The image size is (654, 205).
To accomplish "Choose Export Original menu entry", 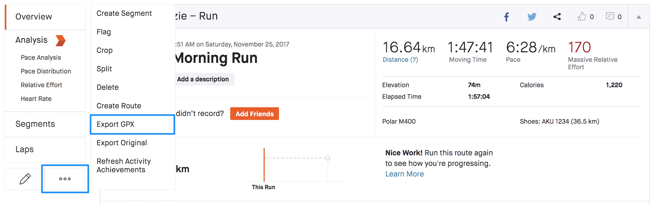I will coord(122,143).
